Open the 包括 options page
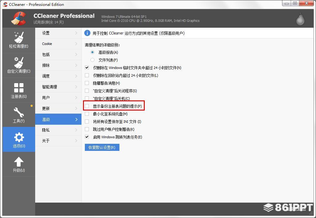316x218 pixels. (x=58, y=54)
